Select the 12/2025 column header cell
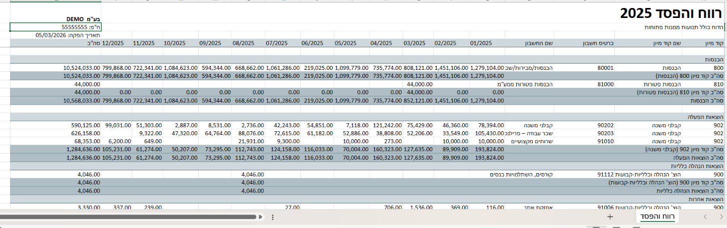Viewport: 727px width, 228px height. [117, 43]
